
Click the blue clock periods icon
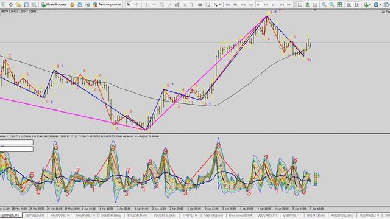376,5
